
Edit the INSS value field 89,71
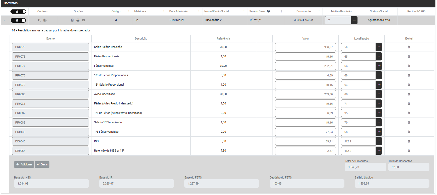[305, 141]
